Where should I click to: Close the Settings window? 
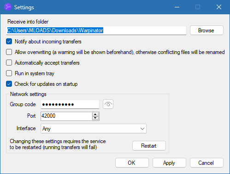click(x=219, y=7)
